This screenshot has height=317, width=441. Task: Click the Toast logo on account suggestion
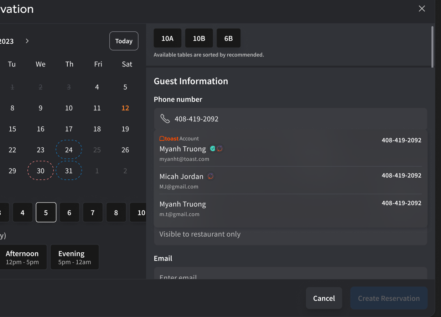coord(169,139)
